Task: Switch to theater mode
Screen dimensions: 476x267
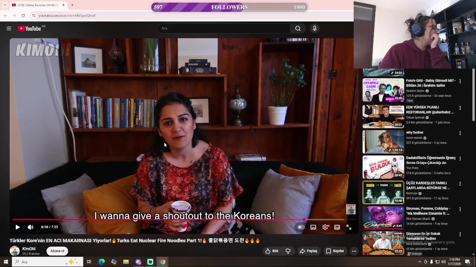Action: (x=337, y=227)
